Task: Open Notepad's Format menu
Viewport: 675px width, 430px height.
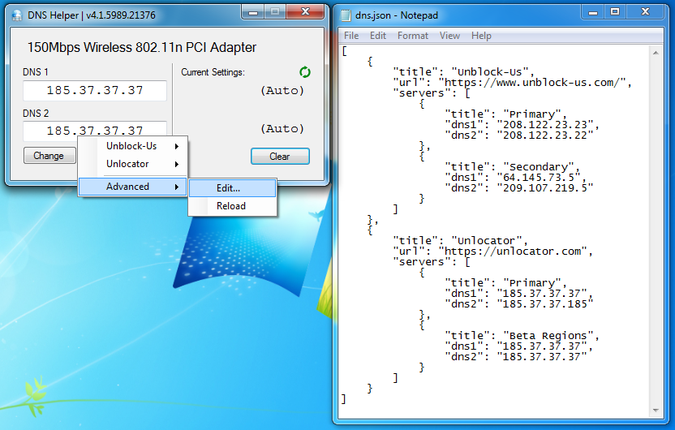Action: 413,36
